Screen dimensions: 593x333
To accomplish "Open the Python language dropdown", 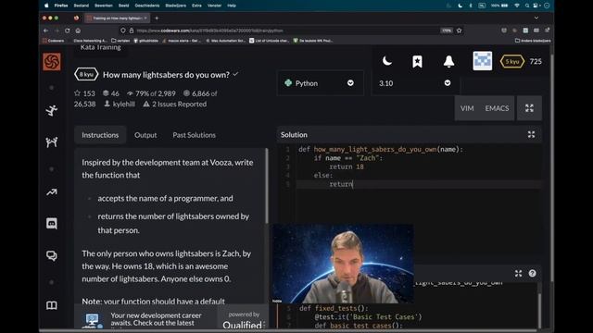I will [320, 83].
